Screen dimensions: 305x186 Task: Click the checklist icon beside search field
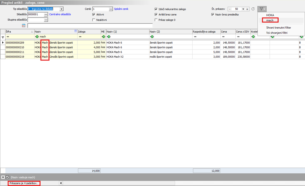tap(24, 25)
